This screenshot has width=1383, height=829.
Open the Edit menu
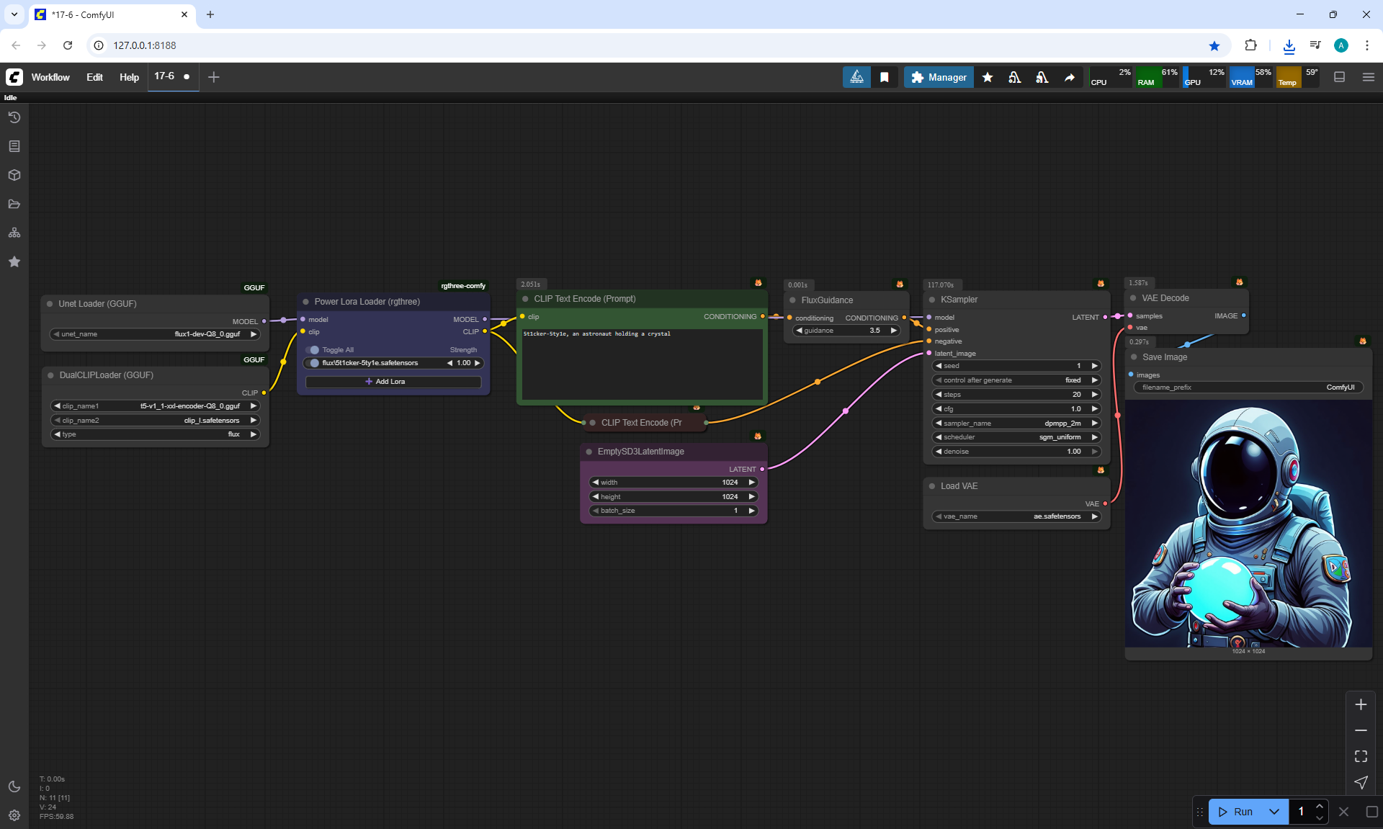pos(94,77)
